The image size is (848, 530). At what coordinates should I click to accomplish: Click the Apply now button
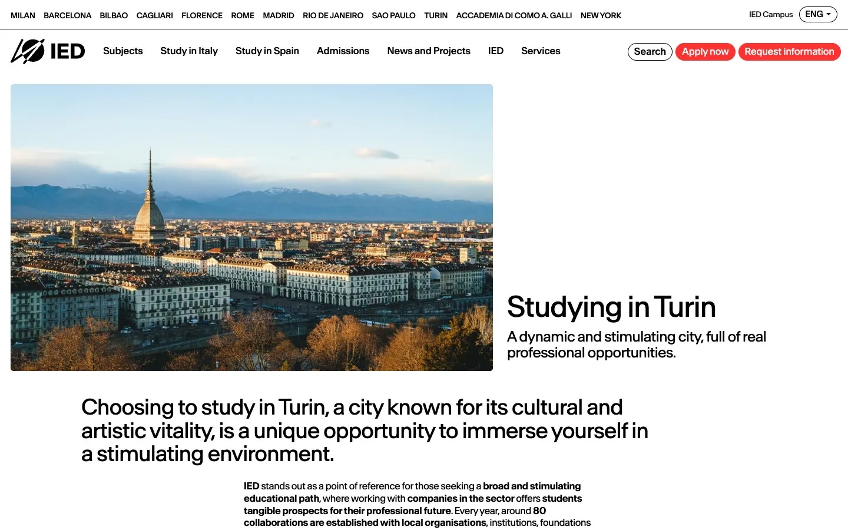[x=705, y=52]
